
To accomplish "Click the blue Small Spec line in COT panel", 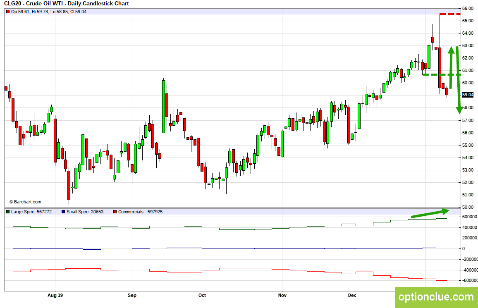I will [x=230, y=248].
